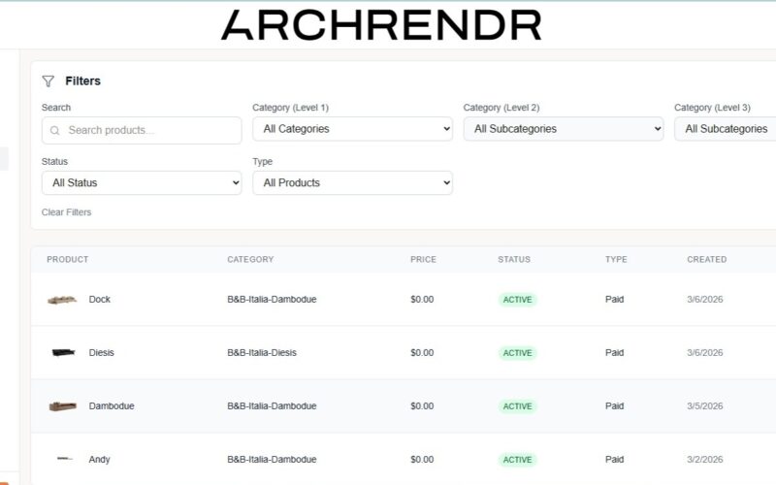Open the Type filter dropdown

352,183
